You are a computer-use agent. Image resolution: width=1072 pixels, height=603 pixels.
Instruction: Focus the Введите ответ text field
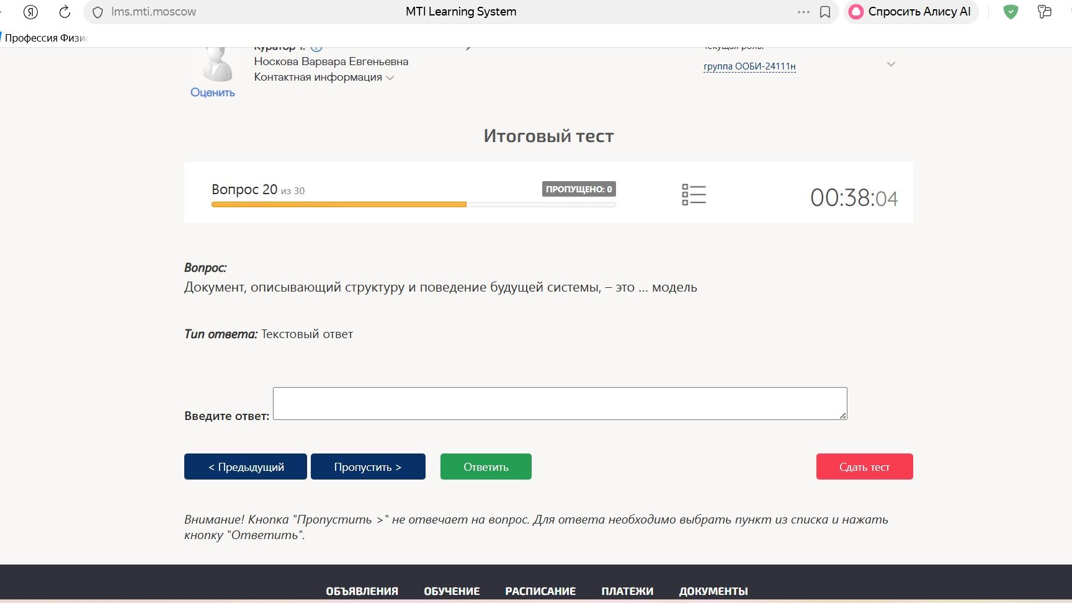coord(560,403)
